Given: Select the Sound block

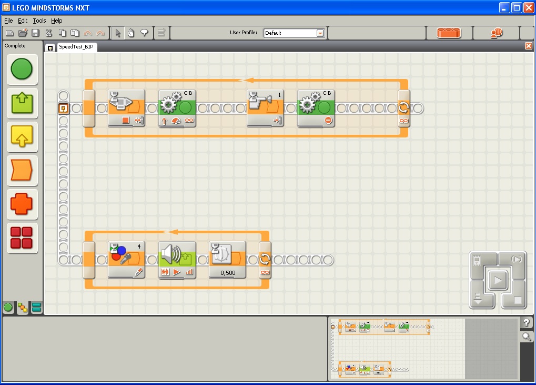Looking at the screenshot, I should tap(177, 260).
